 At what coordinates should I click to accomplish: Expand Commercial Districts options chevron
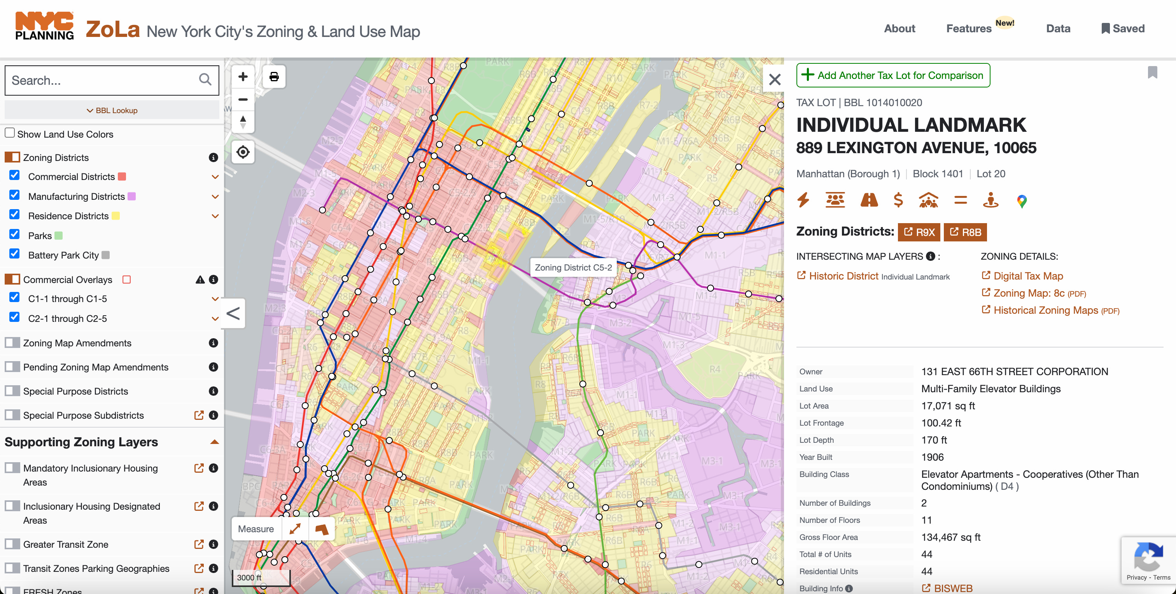click(x=215, y=177)
